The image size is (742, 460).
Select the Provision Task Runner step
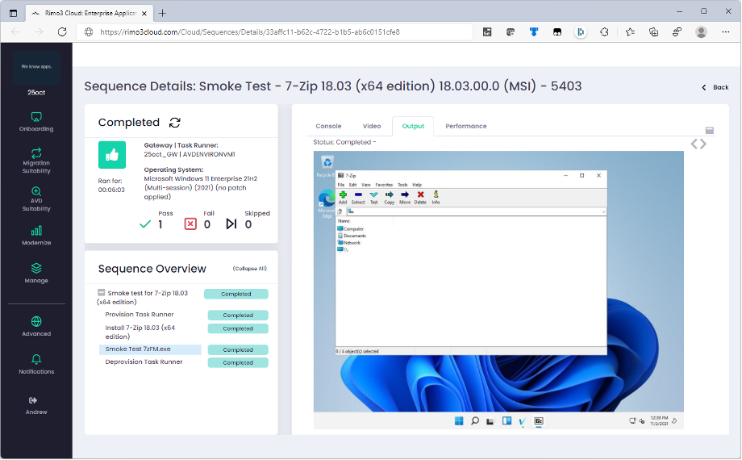140,315
